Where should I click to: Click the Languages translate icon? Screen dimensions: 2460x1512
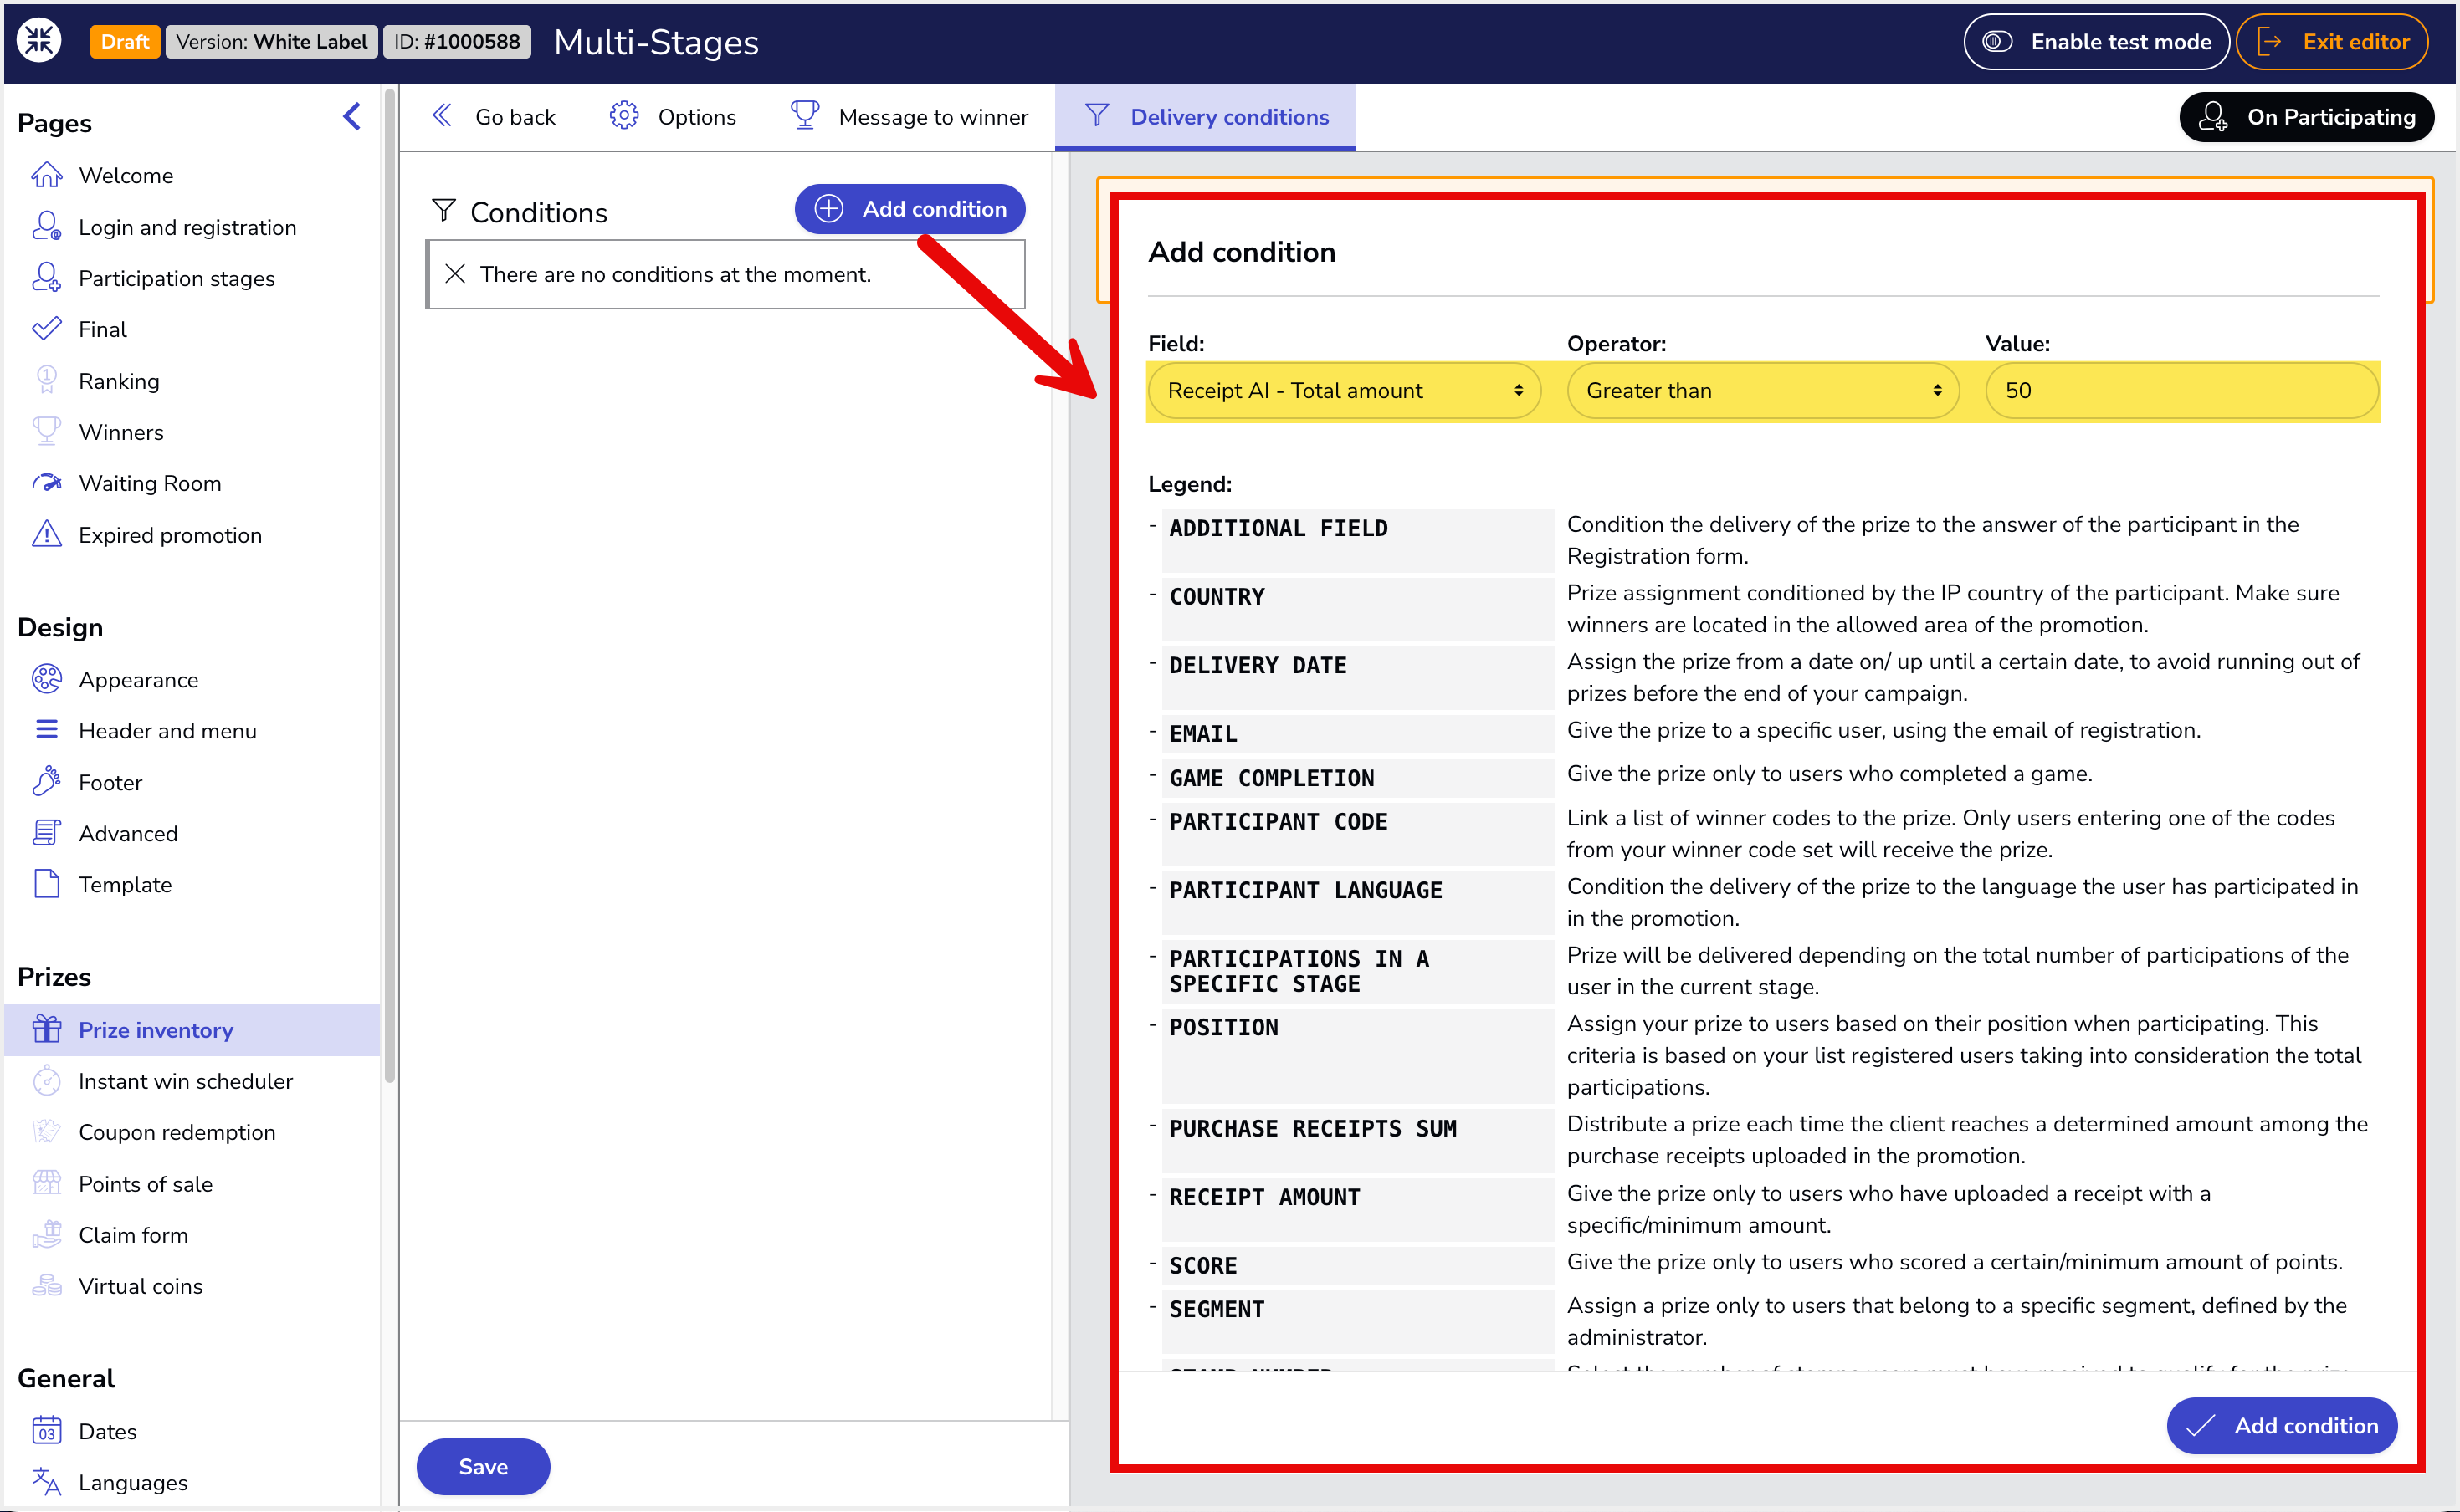pos(46,1481)
